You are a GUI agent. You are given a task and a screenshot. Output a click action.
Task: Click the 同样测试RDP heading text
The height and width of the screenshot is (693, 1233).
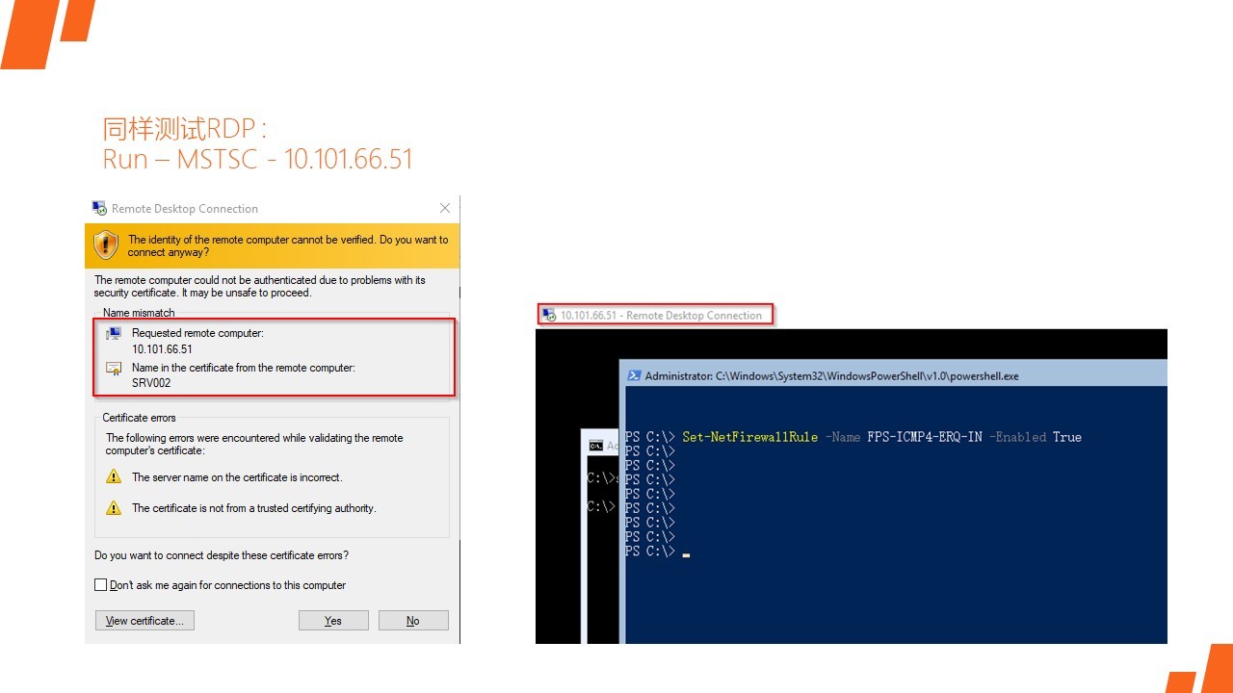(x=183, y=129)
